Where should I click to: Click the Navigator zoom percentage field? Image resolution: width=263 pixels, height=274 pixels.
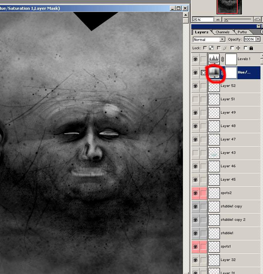click(x=202, y=20)
